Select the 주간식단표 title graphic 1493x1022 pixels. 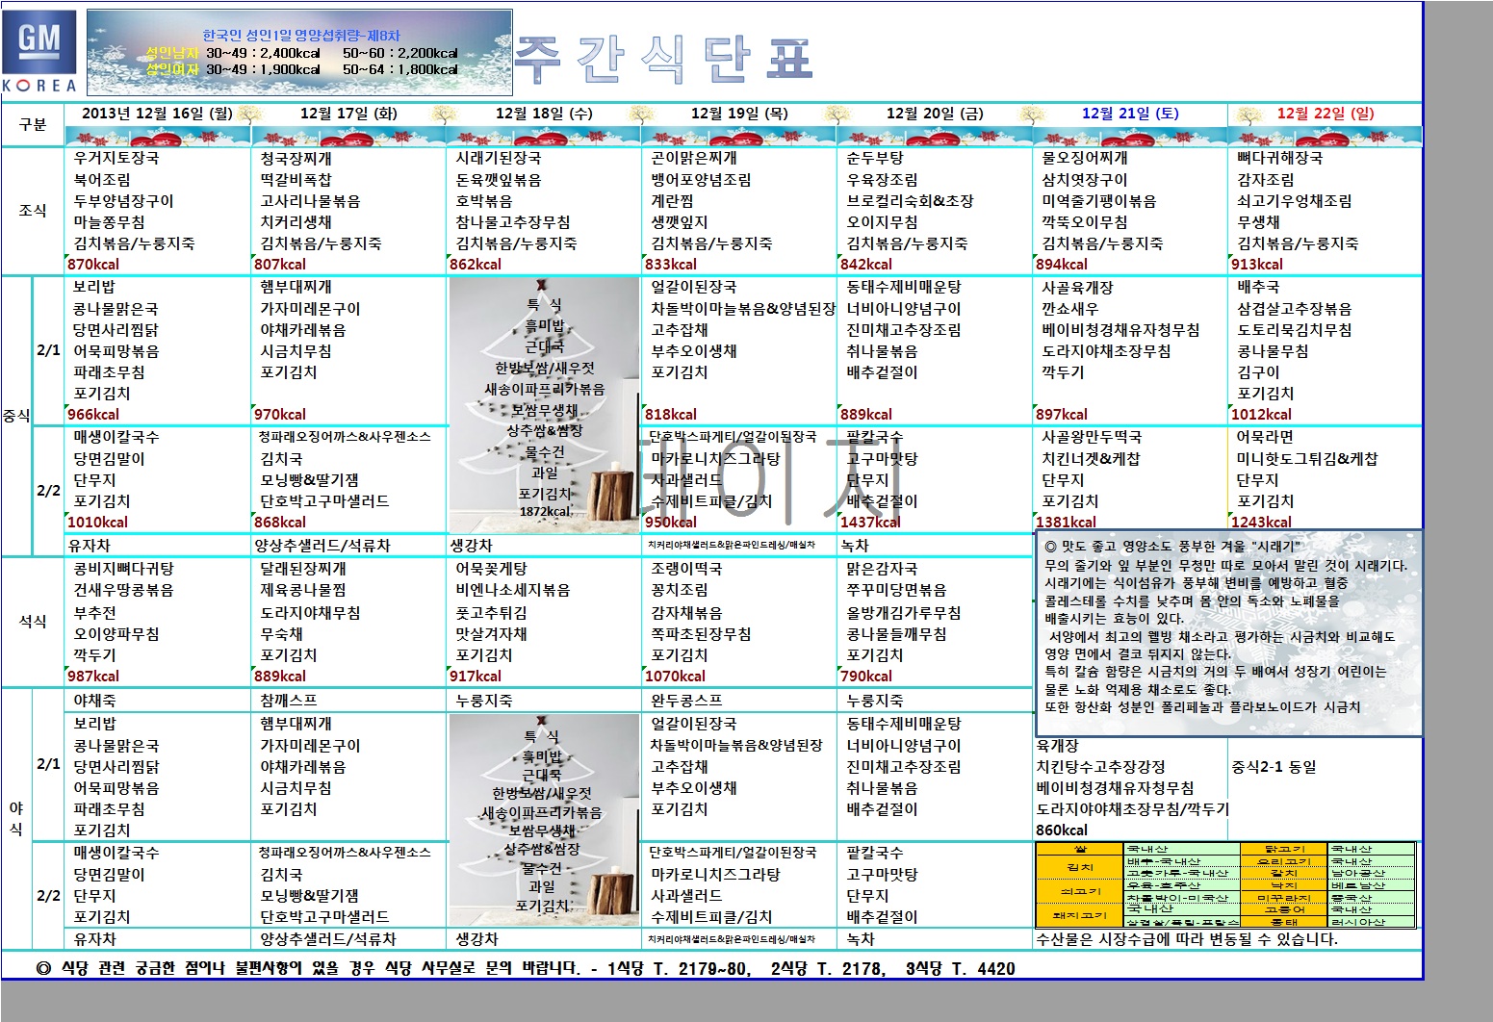[x=664, y=60]
